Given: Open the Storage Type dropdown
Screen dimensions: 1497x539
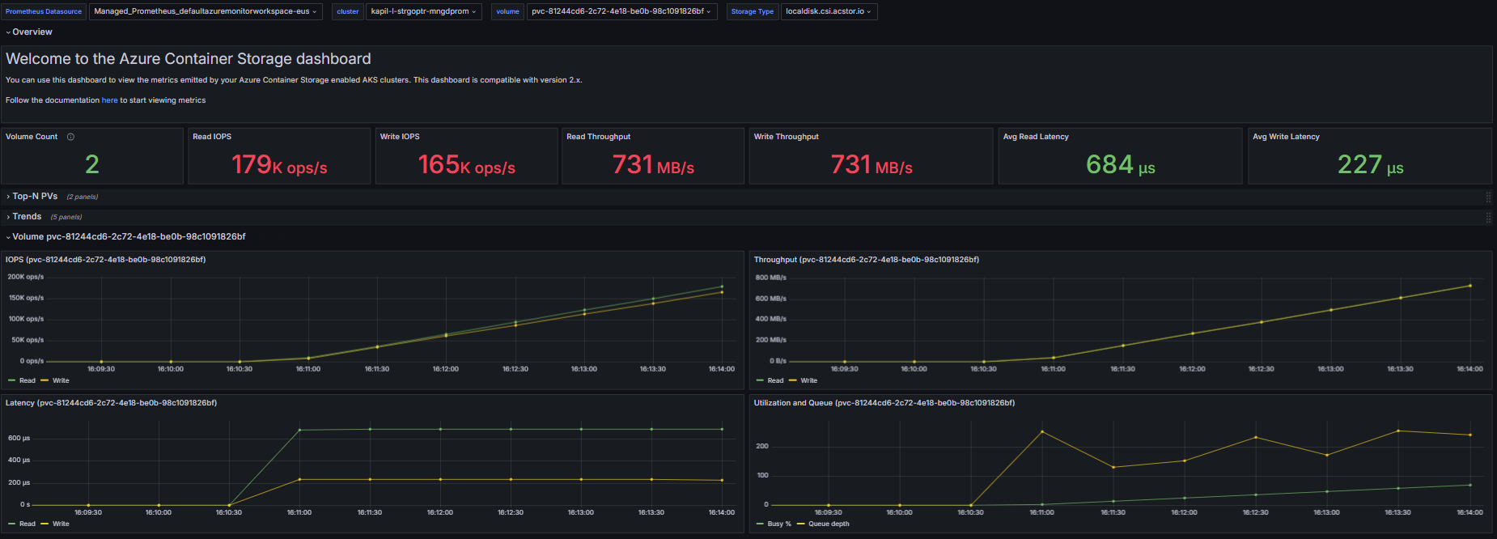Looking at the screenshot, I should [x=829, y=11].
